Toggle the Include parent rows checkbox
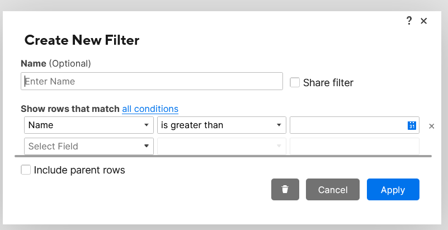This screenshot has height=230, width=448. pos(26,170)
